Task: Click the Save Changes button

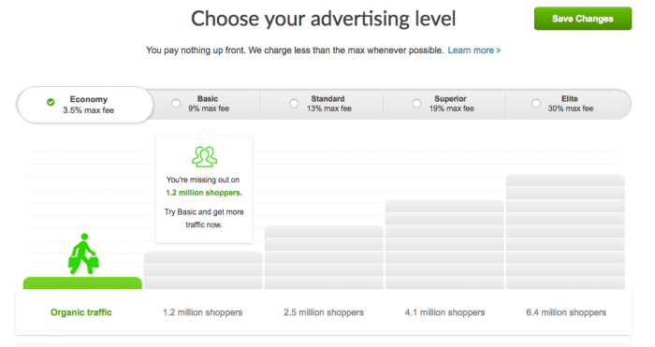Action: click(583, 19)
